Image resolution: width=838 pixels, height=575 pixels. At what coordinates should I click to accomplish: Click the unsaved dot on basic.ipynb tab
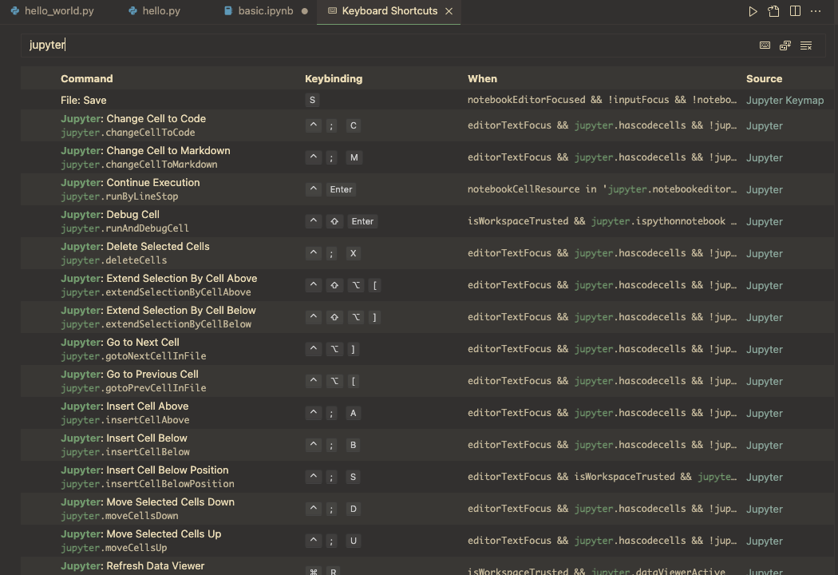point(305,11)
